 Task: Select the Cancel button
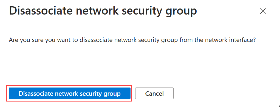tap(154, 94)
